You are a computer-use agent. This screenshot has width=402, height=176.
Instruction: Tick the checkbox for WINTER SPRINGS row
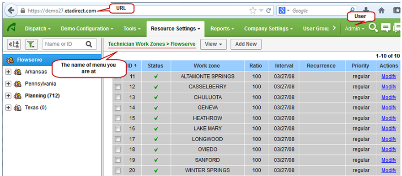118,171
